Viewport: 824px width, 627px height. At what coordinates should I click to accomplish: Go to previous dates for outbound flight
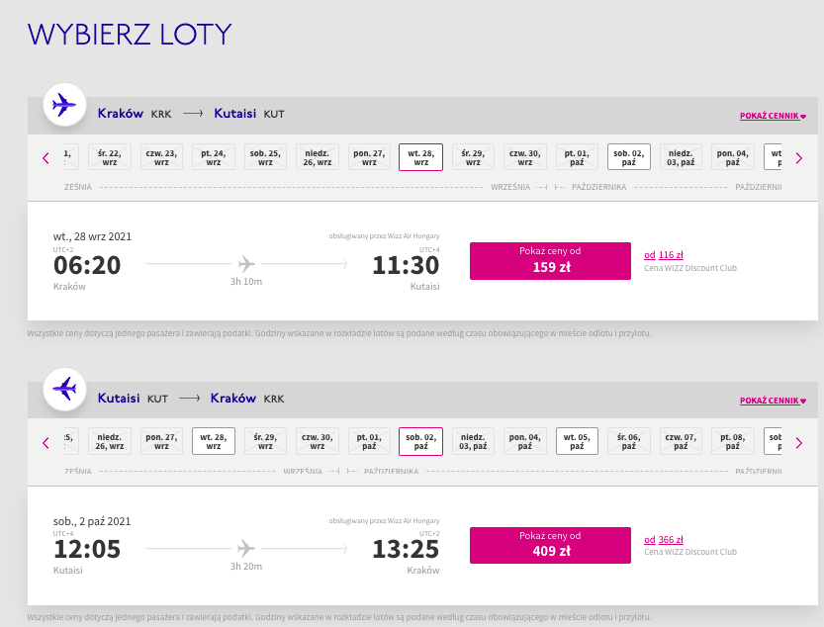46,157
